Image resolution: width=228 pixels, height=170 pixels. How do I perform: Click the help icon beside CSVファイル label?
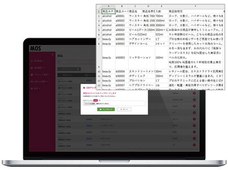click(x=100, y=100)
